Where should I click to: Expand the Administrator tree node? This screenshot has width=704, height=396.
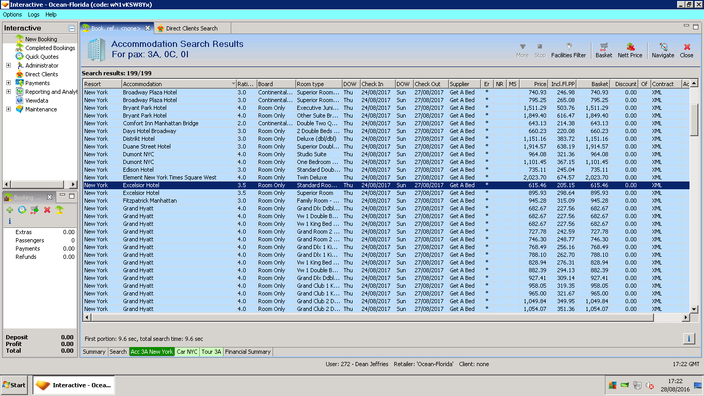(8, 65)
